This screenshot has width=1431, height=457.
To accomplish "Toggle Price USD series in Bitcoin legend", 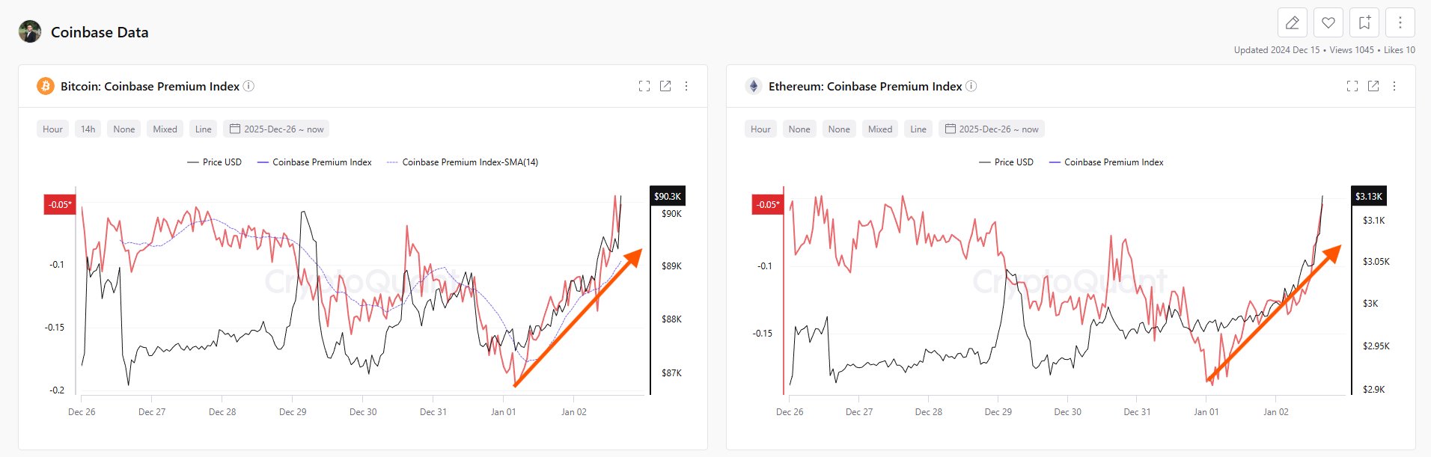I will 215,162.
